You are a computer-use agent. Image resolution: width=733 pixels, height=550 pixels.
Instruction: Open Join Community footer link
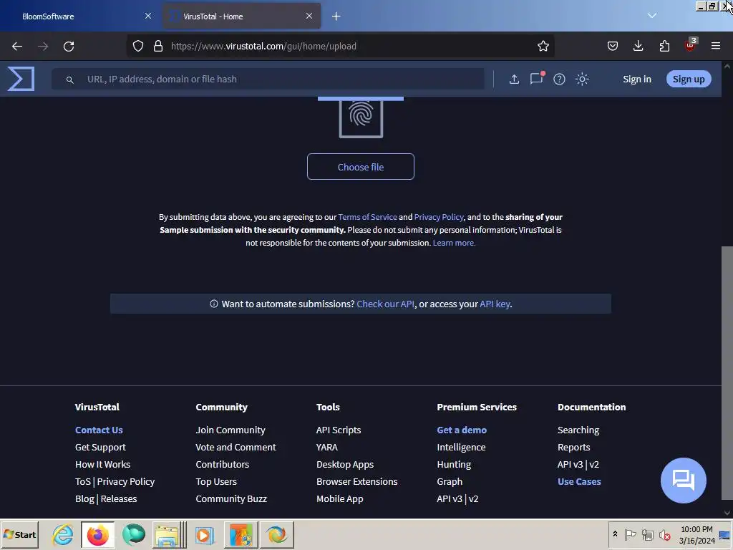[x=230, y=430]
